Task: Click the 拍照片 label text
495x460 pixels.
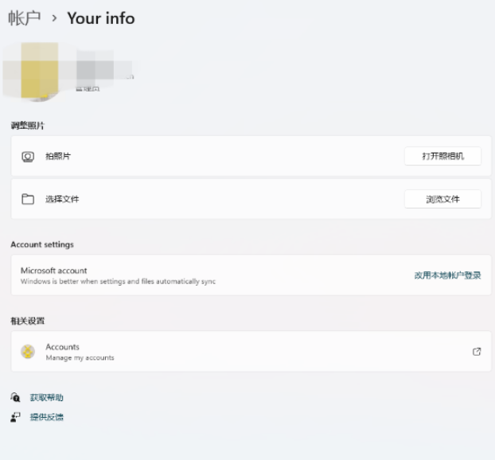Action: point(58,157)
